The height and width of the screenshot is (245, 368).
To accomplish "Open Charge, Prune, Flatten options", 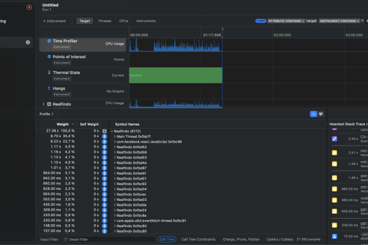I will (x=241, y=239).
